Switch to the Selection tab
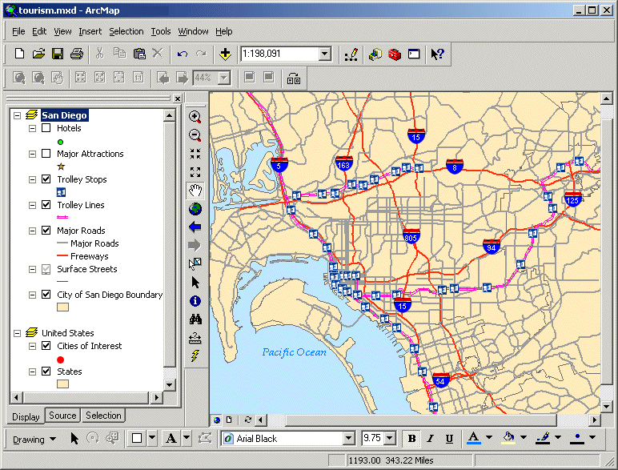The width and height of the screenshot is (618, 470). 103,416
